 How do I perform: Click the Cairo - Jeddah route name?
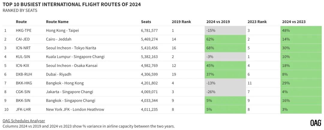[x=59, y=39]
